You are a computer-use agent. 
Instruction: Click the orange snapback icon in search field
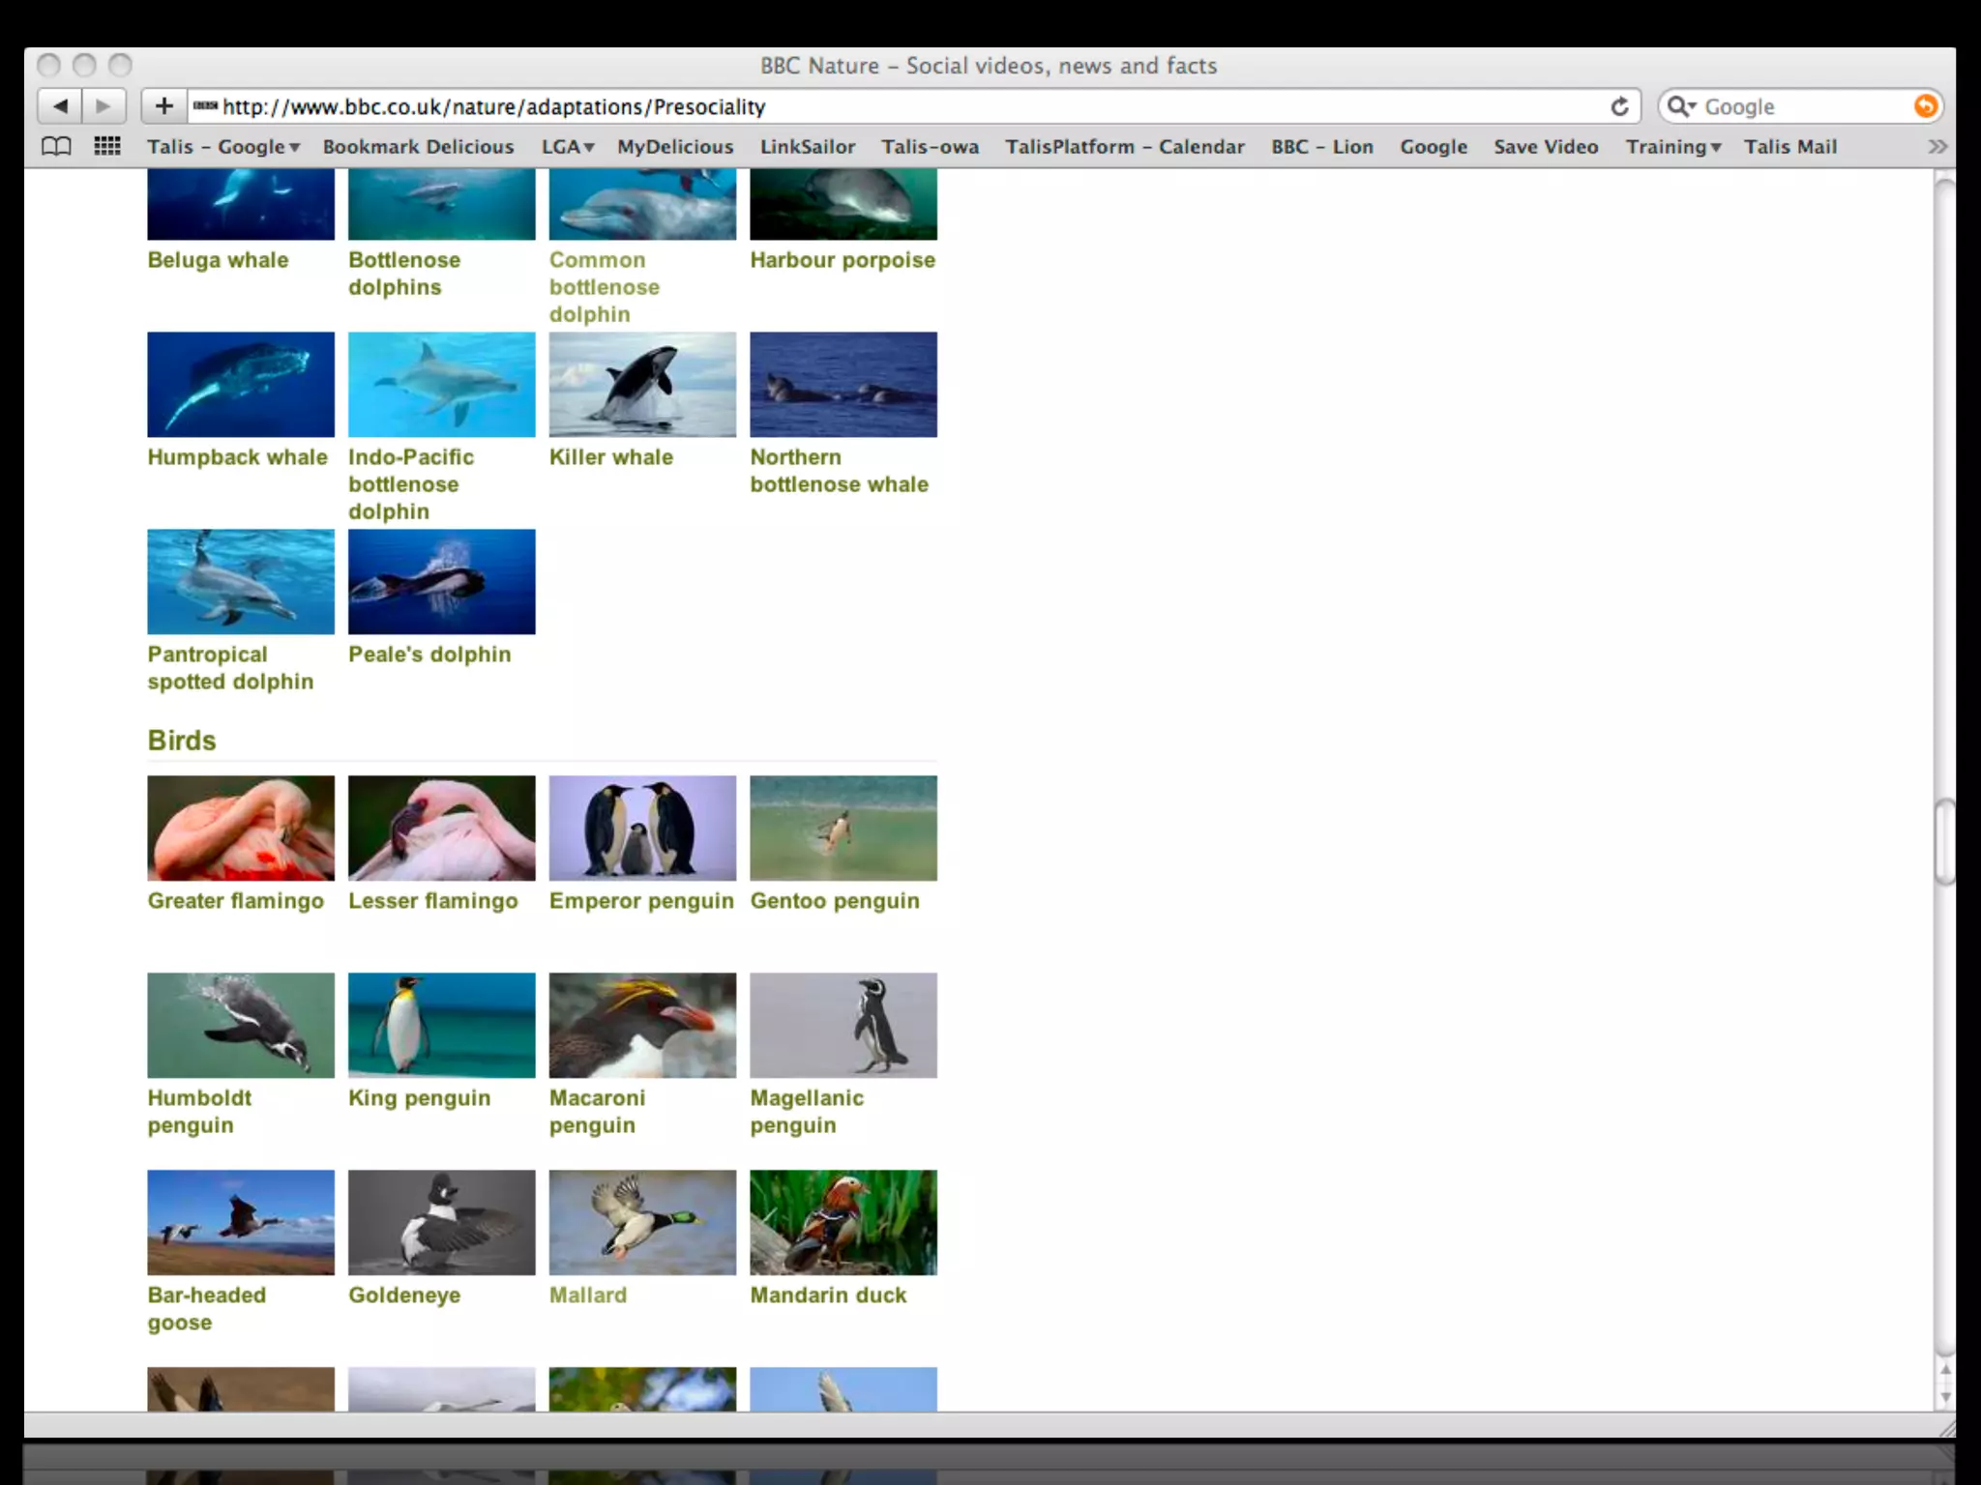1925,106
